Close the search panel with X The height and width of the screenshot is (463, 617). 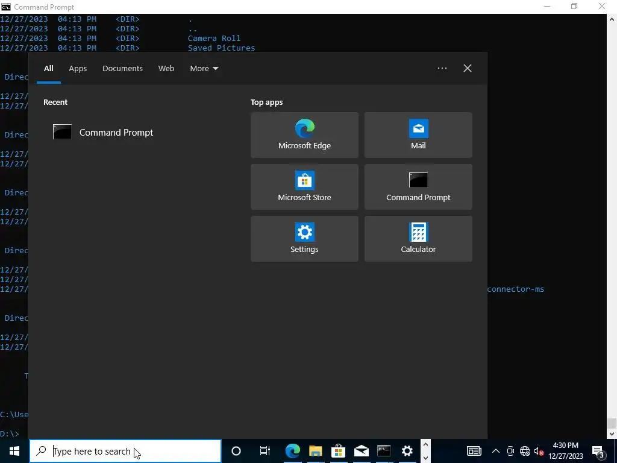point(468,68)
